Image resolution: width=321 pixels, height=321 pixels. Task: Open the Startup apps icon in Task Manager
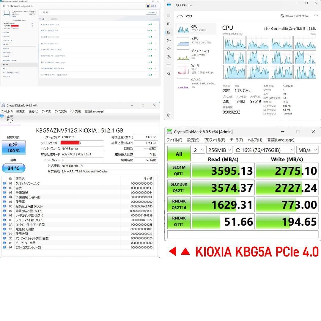169,48
